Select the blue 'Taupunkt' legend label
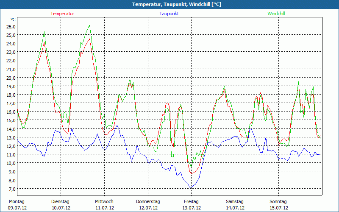Viewport: 339px width, 212px height. pyautogui.click(x=169, y=14)
